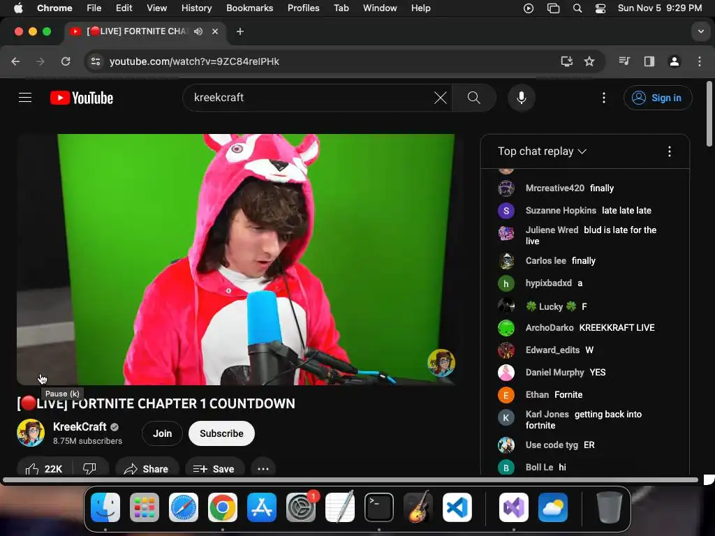Open the tab search dropdown arrow
This screenshot has height=536, width=715.
(x=700, y=31)
